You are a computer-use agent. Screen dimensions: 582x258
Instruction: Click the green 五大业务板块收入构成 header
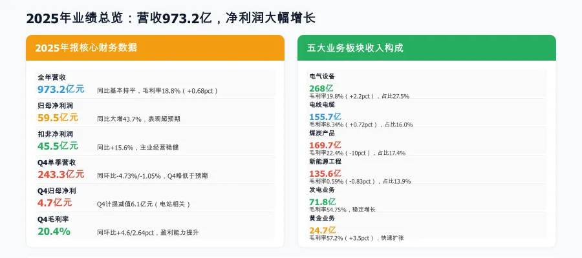(x=427, y=48)
